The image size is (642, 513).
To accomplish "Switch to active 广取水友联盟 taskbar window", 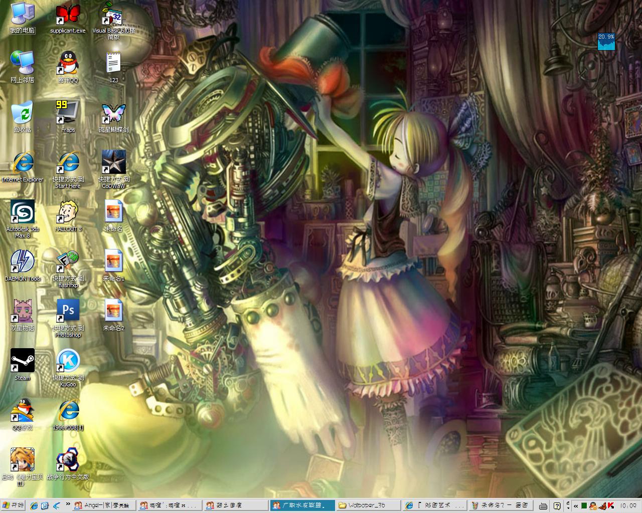I will coord(301,505).
